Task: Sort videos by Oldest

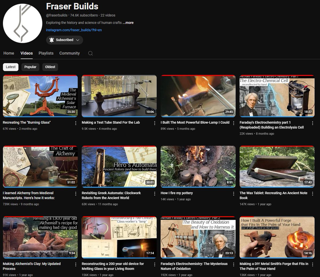Action: point(50,67)
